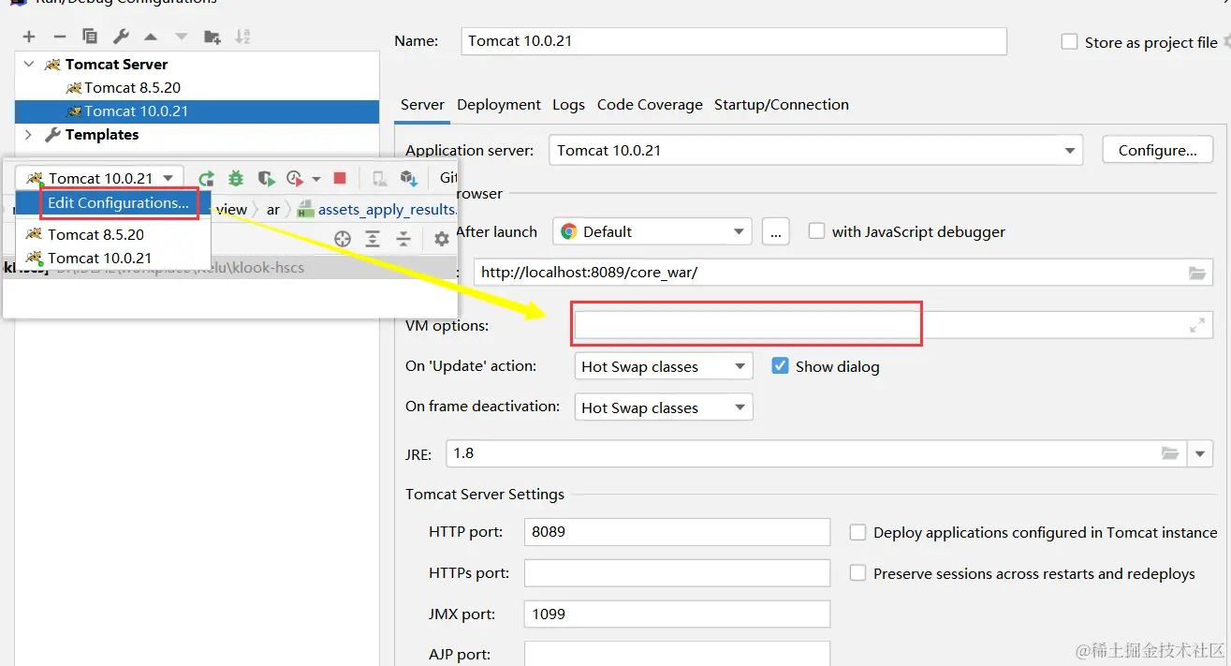Click the assets_apply_results breadcrumb text

tap(387, 210)
